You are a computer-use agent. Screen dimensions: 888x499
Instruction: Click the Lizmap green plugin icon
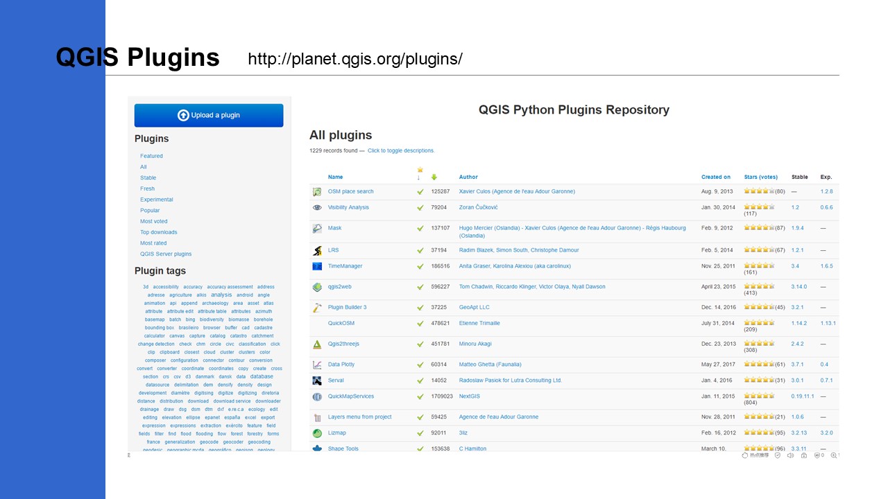tap(317, 433)
